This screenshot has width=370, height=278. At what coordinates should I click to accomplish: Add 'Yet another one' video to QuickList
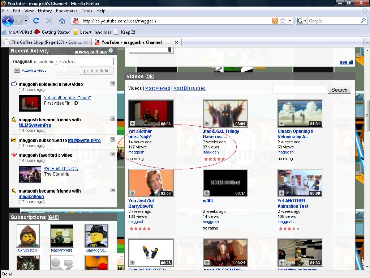click(132, 123)
